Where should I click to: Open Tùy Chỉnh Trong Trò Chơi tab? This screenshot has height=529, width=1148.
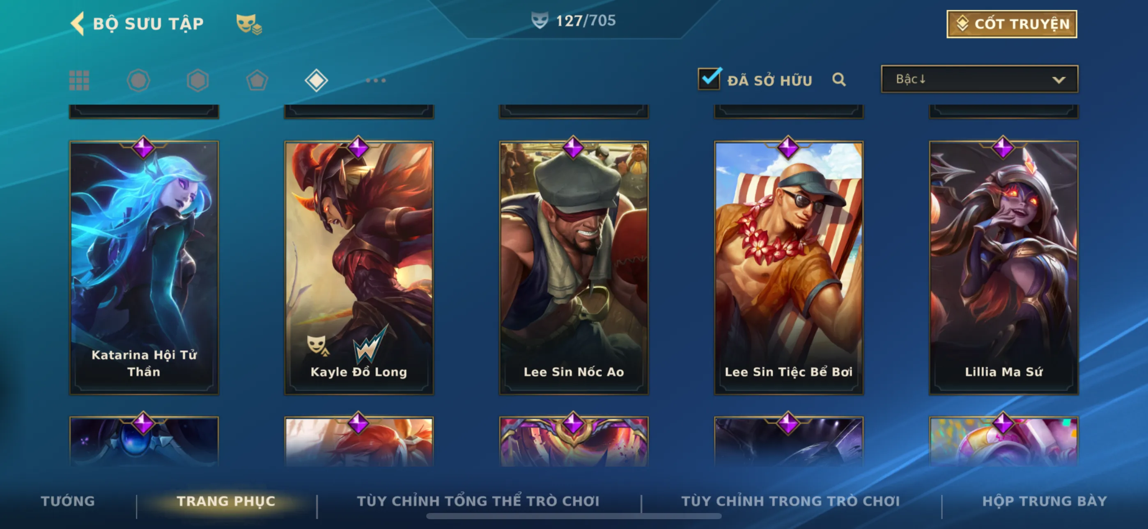coord(791,501)
